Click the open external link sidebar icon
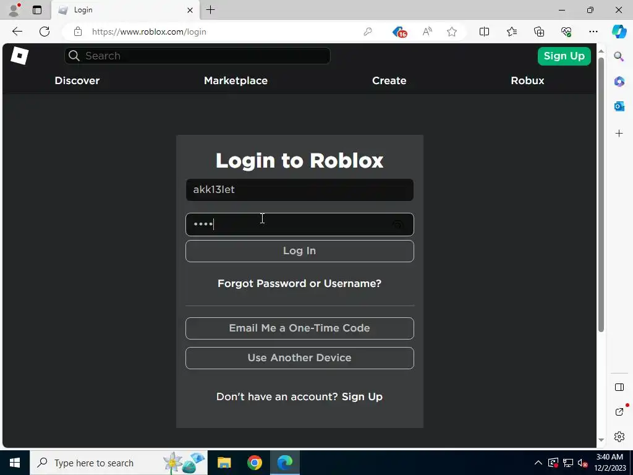633x475 pixels. point(619,412)
